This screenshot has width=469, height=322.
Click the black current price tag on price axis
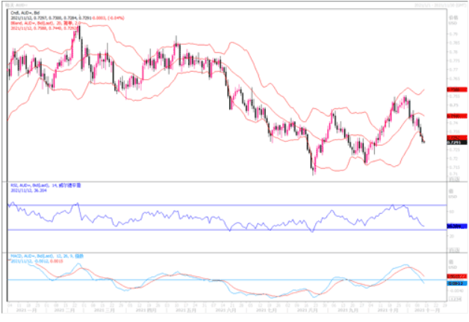[453, 142]
